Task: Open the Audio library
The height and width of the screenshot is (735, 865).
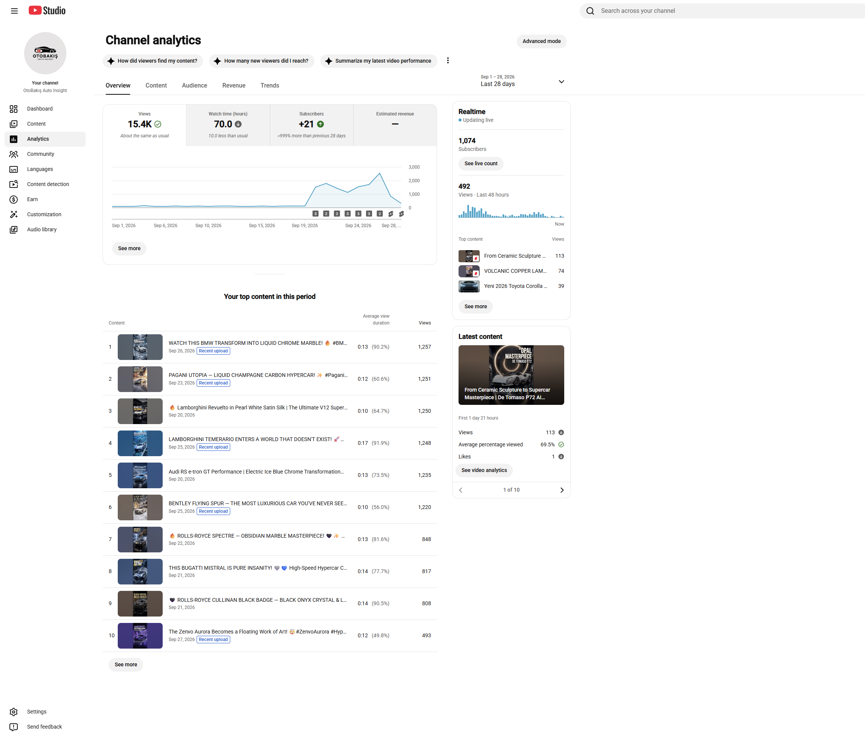Action: [x=45, y=229]
